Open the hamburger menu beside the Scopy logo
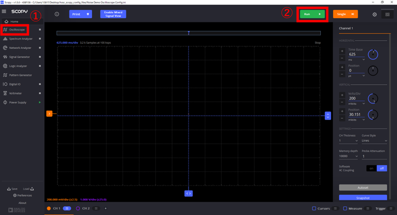397x215 pixels. [4, 11]
